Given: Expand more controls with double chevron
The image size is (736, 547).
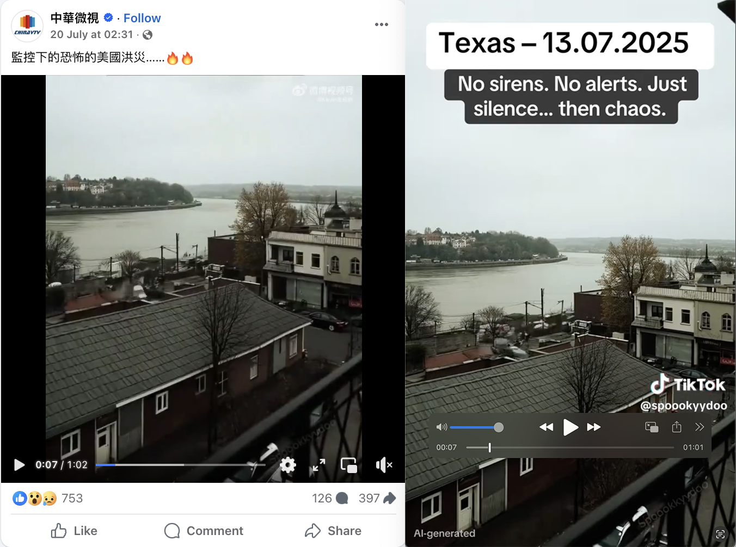Looking at the screenshot, I should [700, 427].
